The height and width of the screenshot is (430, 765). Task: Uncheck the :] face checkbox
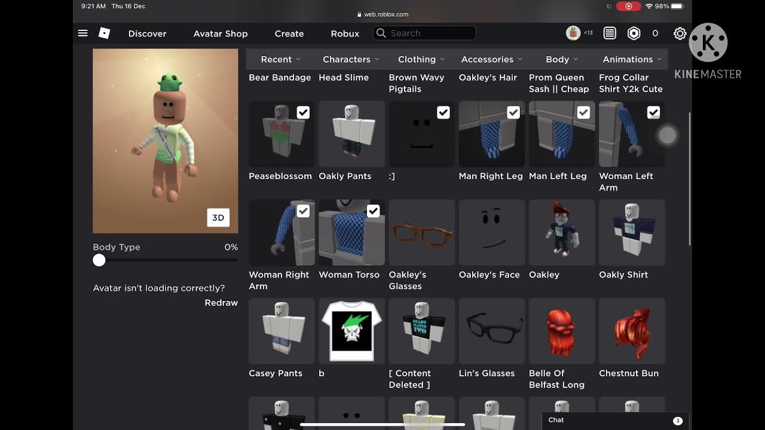point(443,112)
